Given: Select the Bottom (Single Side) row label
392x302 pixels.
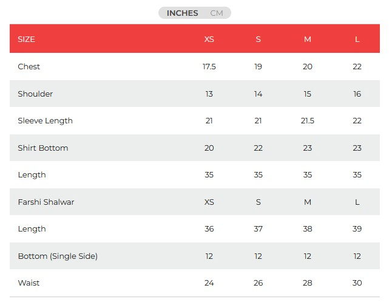Looking at the screenshot, I should tap(58, 256).
